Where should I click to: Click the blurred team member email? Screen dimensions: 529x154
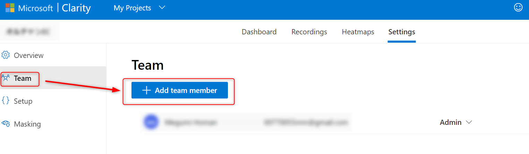(305, 122)
